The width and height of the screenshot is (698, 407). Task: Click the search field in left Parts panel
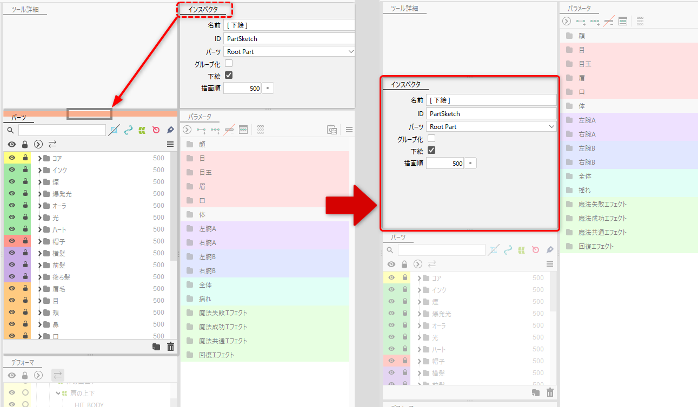pyautogui.click(x=62, y=130)
